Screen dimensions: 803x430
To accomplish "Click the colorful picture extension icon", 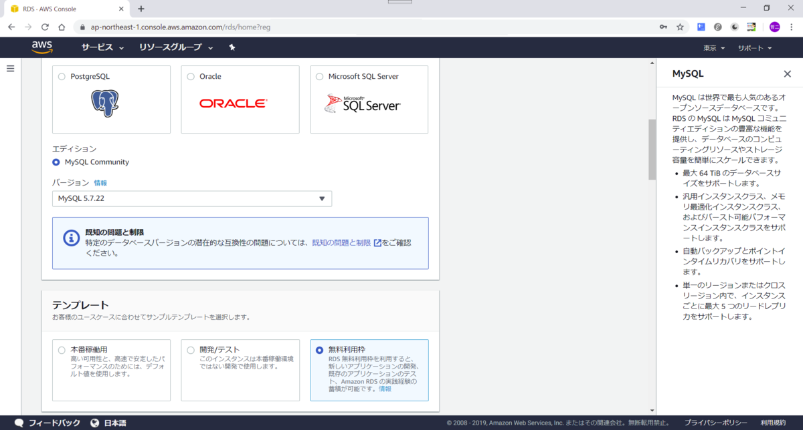I will (751, 27).
